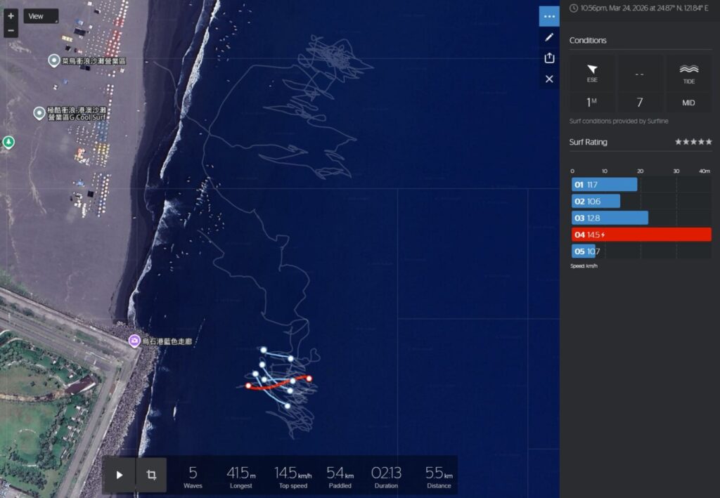
Task: Open the View dropdown
Action: [x=41, y=16]
